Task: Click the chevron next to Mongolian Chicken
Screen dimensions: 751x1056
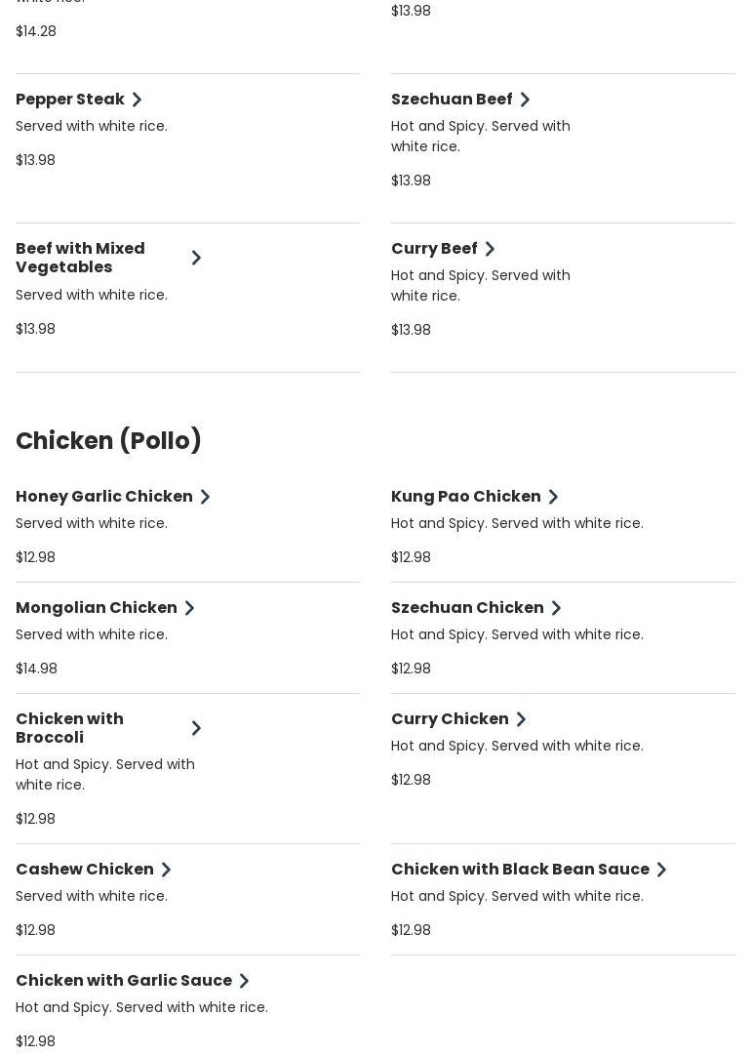Action: pyautogui.click(x=189, y=608)
